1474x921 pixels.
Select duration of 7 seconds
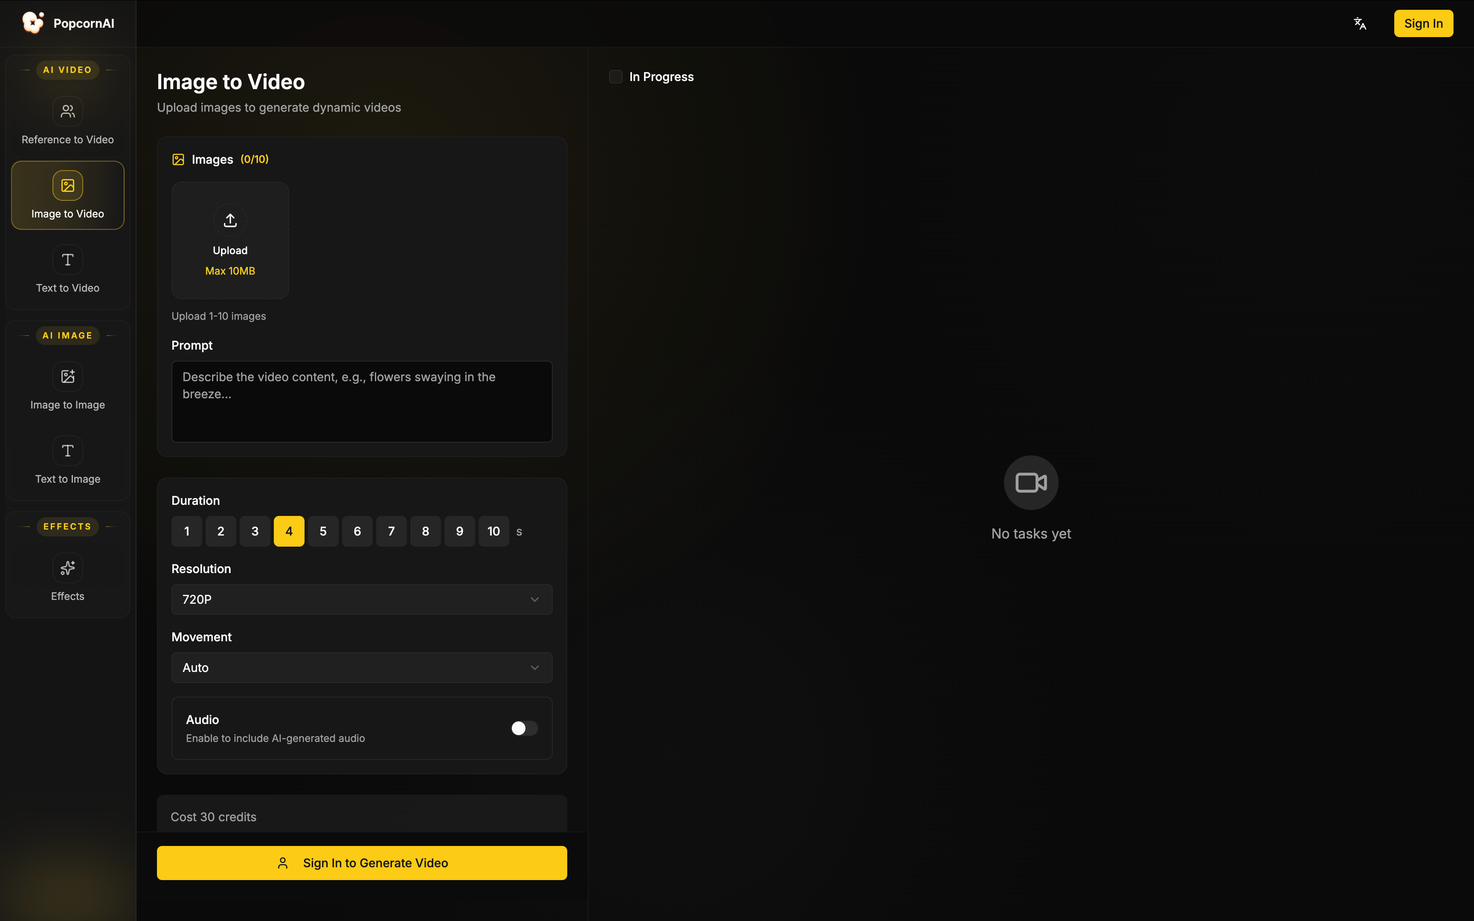click(391, 530)
